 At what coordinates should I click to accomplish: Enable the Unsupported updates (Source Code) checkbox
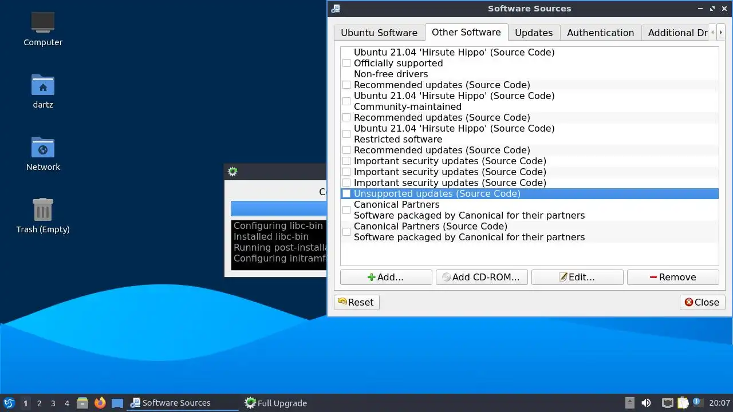tap(346, 193)
